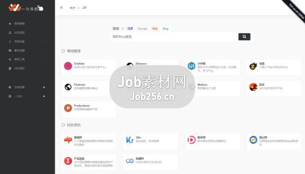The image size is (305, 174).
Task: Click the 灵感采集 sidebar menu item
Action: pos(19,42)
